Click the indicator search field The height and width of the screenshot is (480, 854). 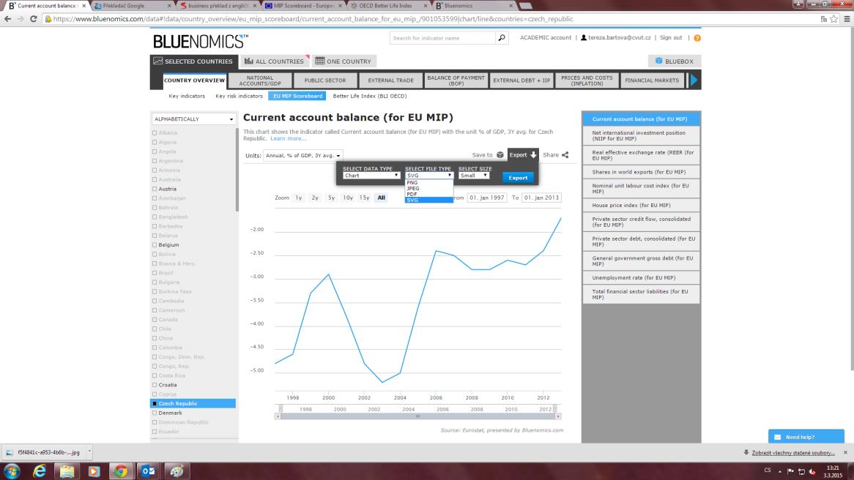click(x=443, y=38)
